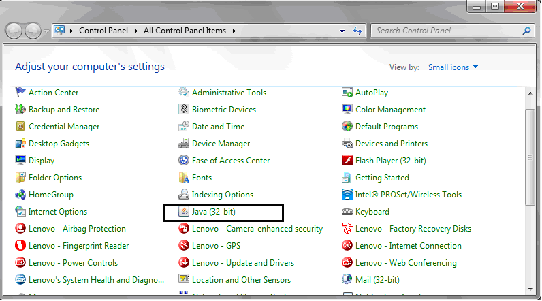Screen dimensions: 542x301
Task: Open Lenovo - Internet Connection link
Action: click(x=409, y=246)
